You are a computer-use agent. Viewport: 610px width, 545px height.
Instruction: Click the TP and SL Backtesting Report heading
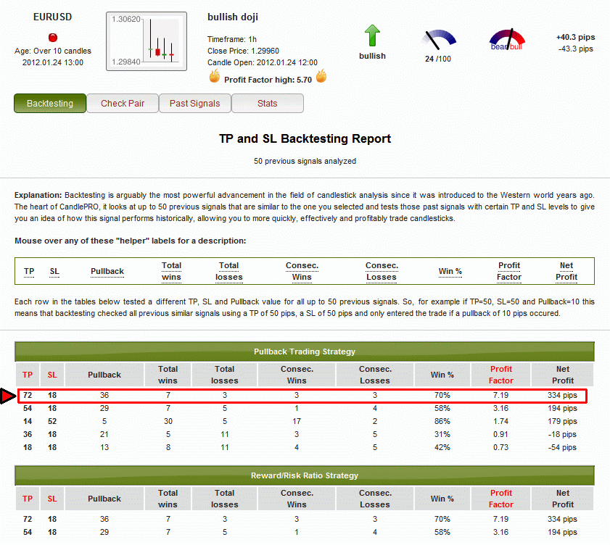coord(305,138)
